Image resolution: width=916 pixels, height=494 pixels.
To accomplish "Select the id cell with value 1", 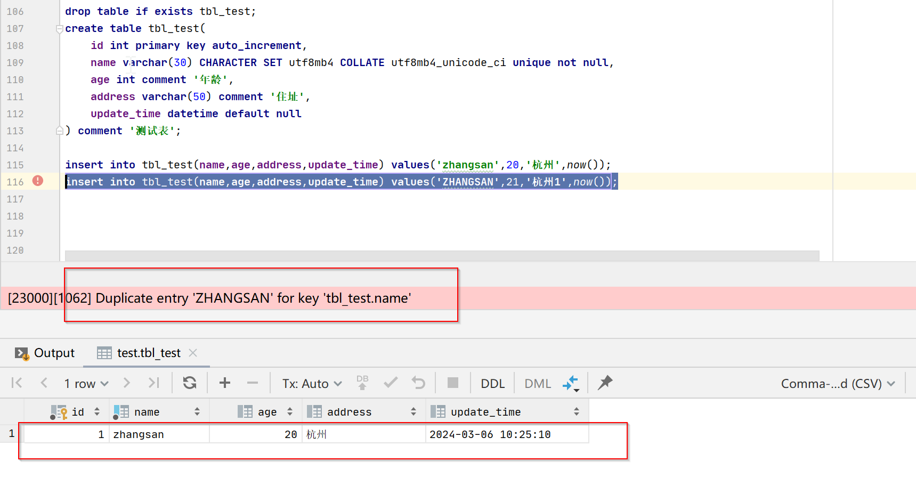I will [67, 434].
